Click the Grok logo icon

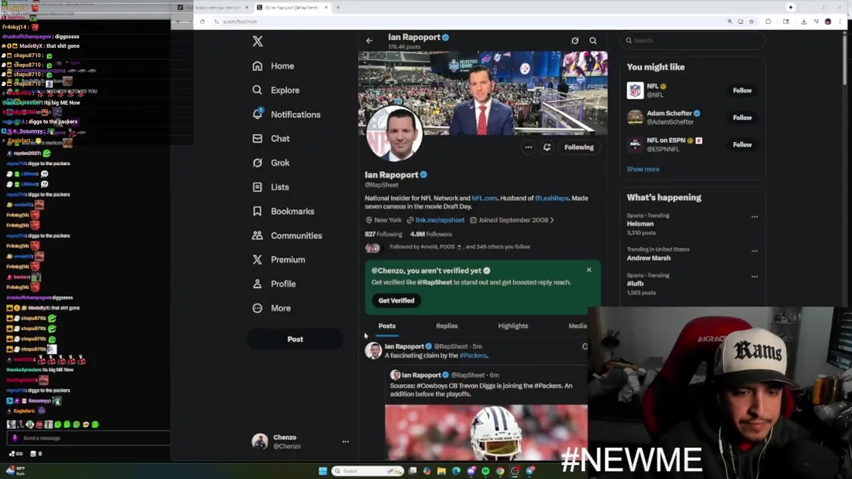258,162
